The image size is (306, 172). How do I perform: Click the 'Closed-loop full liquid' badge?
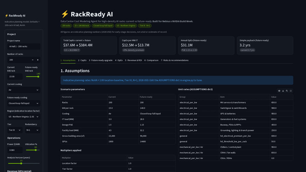point(103,25)
